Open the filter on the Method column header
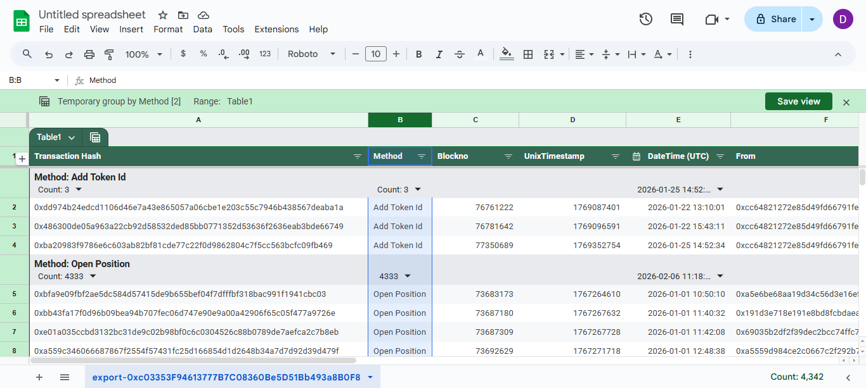This screenshot has height=388, width=866. 421,156
